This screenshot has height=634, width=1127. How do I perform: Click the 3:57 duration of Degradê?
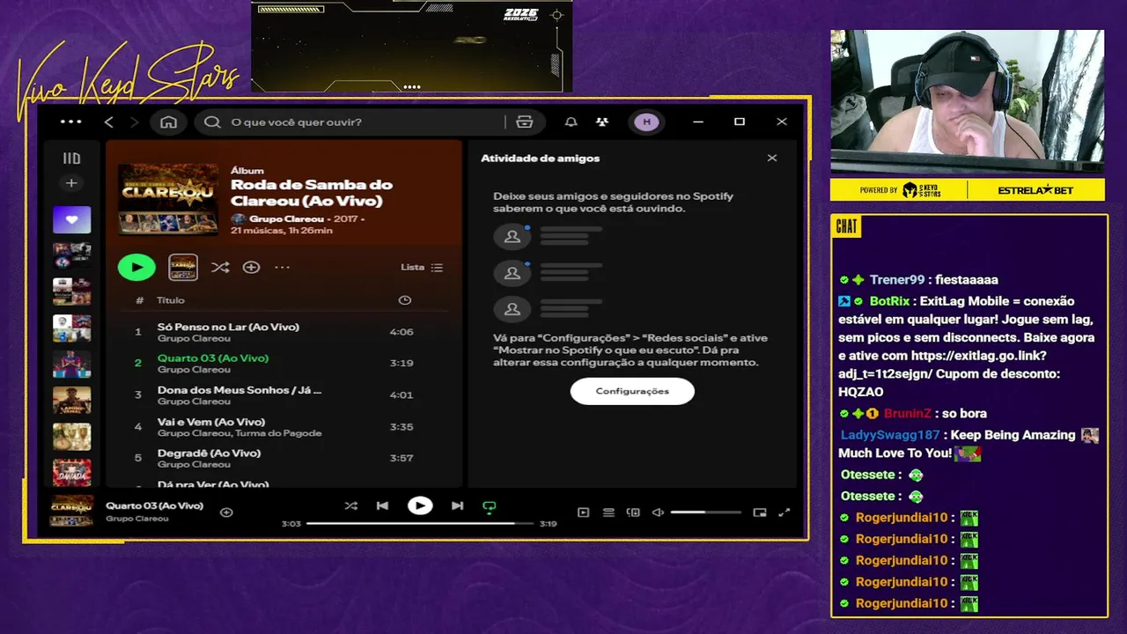point(401,458)
